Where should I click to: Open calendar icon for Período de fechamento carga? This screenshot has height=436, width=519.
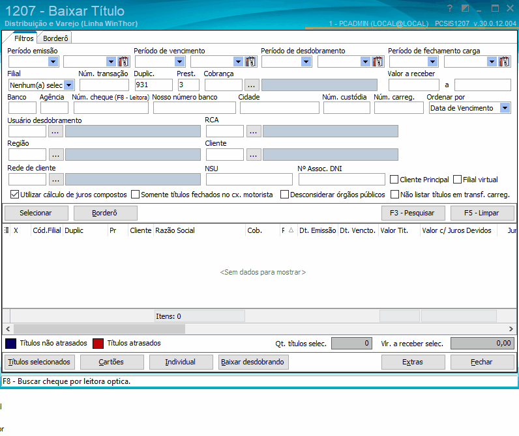[504, 61]
